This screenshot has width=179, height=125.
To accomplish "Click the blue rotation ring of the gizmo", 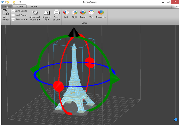I will pos(74,87).
